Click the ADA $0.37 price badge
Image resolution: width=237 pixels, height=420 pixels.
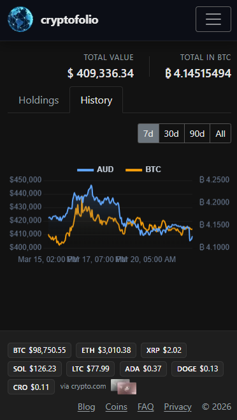[143, 369]
